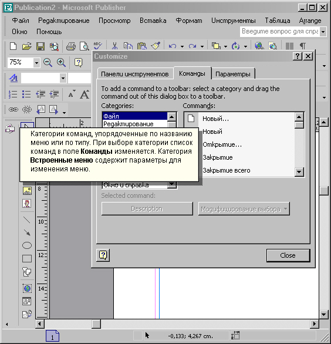331x344 pixels.
Task: Open the 75% zoom level dropdown
Action: 36,63
